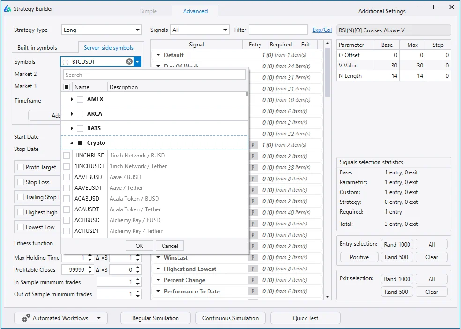Click the signal list scrollbar thumb

(x=327, y=72)
